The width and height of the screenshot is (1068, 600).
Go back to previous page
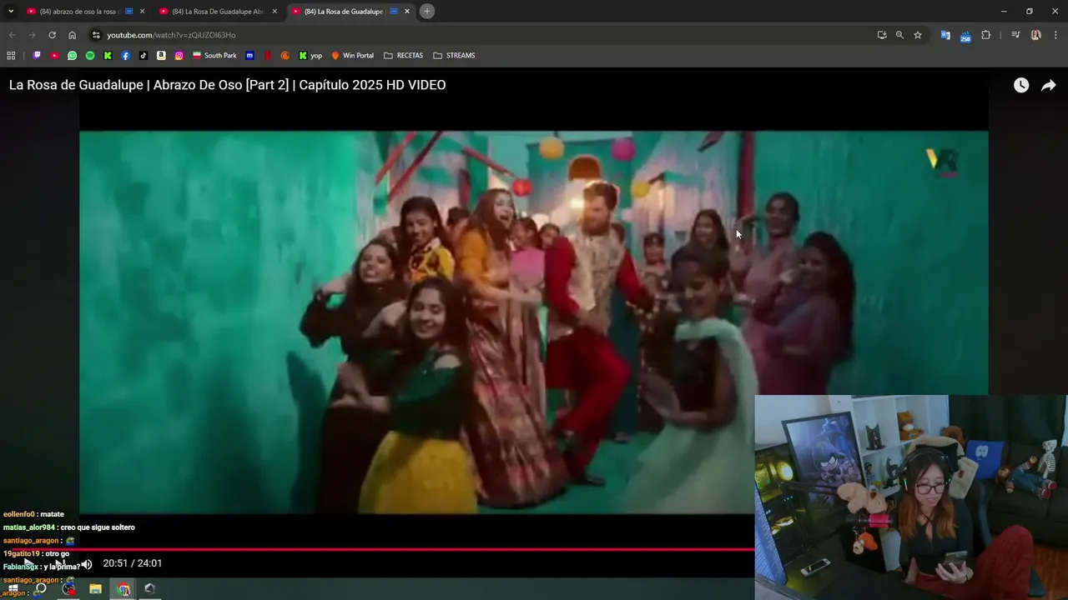12,35
